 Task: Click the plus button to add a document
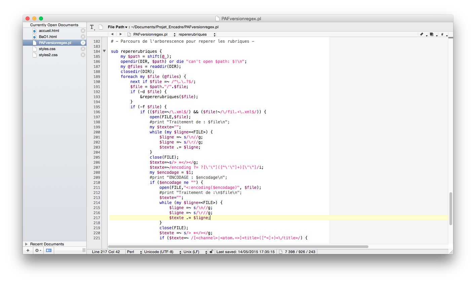coord(28,250)
